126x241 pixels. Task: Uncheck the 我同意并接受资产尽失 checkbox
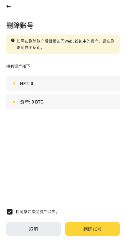tap(10, 212)
